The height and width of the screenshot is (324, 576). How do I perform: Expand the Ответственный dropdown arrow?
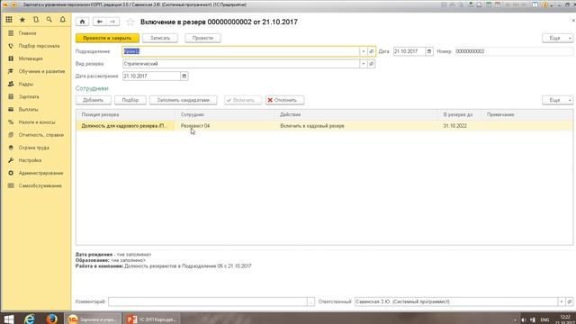pos(562,301)
